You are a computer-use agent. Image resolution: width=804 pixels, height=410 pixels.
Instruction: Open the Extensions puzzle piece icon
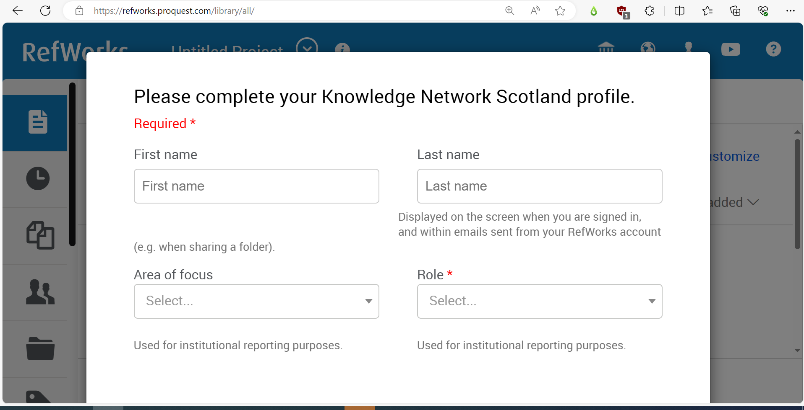pos(650,11)
